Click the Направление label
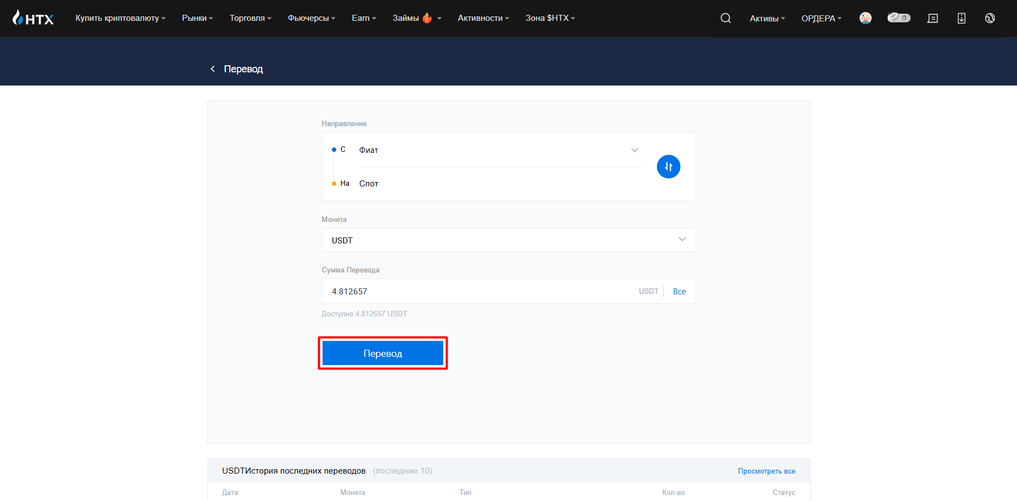The width and height of the screenshot is (1017, 501). click(344, 124)
